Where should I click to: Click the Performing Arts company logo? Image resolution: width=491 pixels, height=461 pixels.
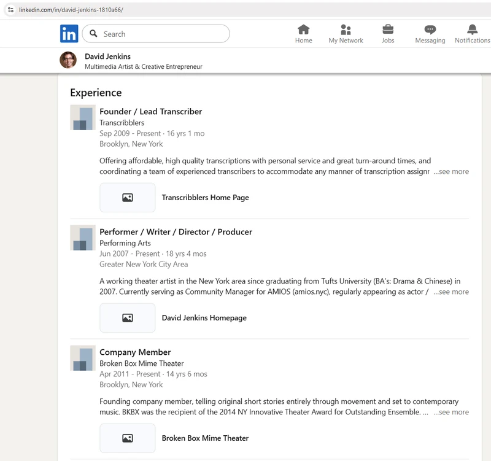82,238
